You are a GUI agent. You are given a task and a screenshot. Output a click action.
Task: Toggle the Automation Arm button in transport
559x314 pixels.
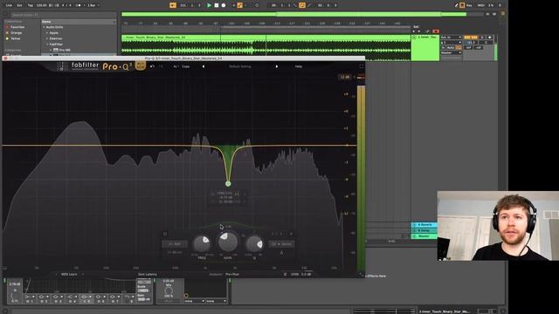[240, 5]
